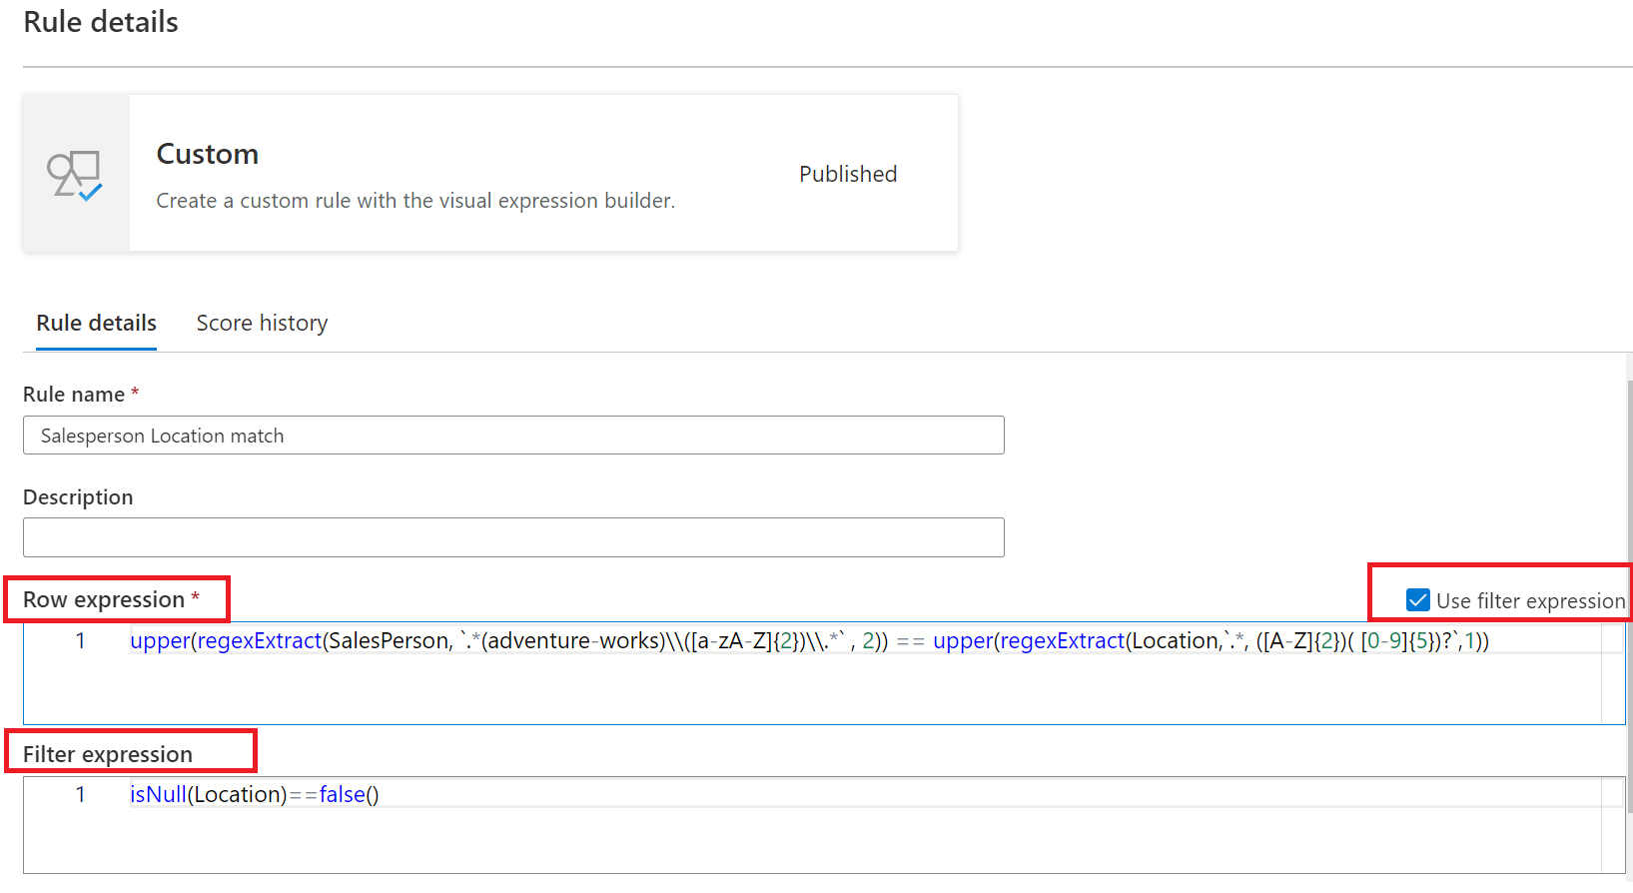Image resolution: width=1633 pixels, height=893 pixels.
Task: Click the Filter expression label
Action: (x=108, y=754)
